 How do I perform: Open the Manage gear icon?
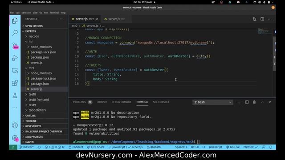point(15,138)
